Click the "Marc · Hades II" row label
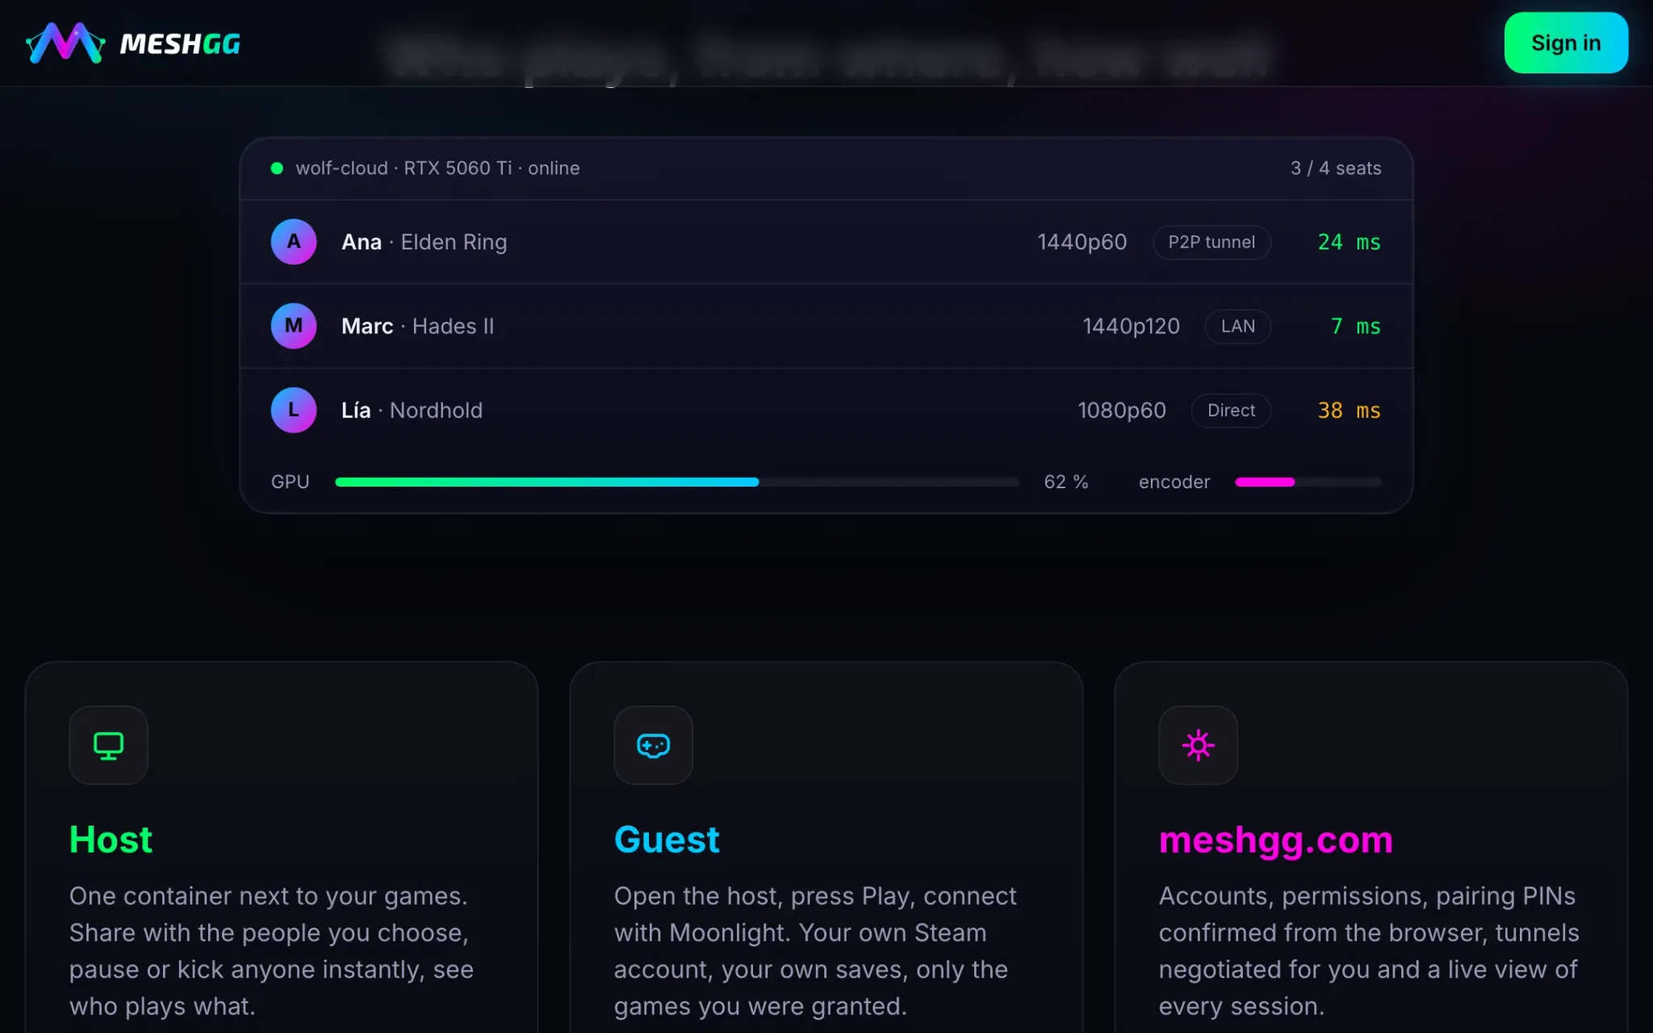 coord(417,326)
